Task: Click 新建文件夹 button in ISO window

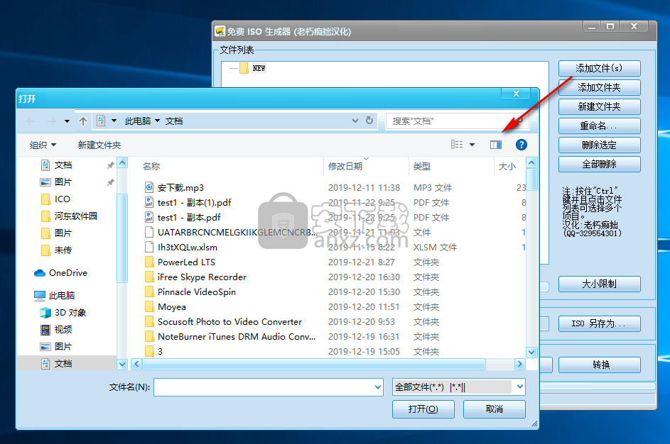Action: (x=599, y=106)
